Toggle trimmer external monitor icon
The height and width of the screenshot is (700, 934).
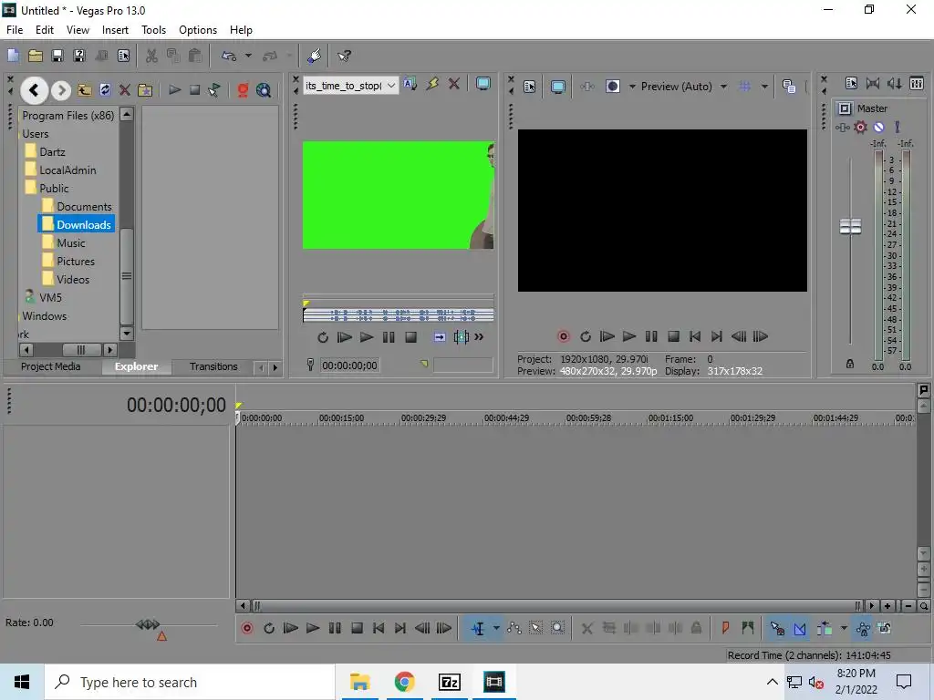(x=483, y=85)
